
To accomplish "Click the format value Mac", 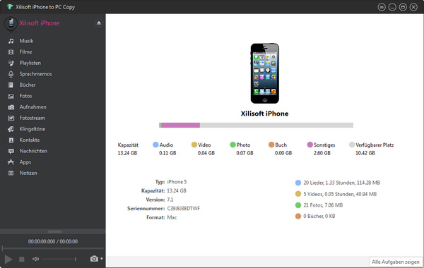I will [x=172, y=217].
